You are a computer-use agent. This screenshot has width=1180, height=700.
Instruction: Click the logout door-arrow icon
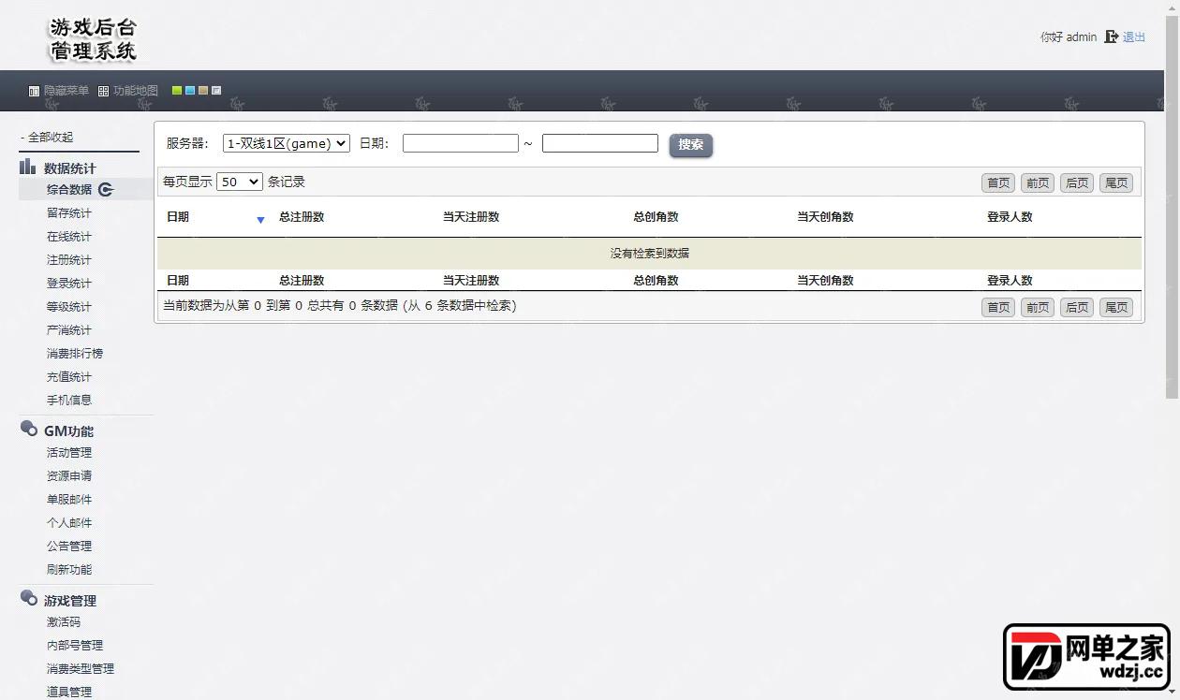(x=1112, y=36)
